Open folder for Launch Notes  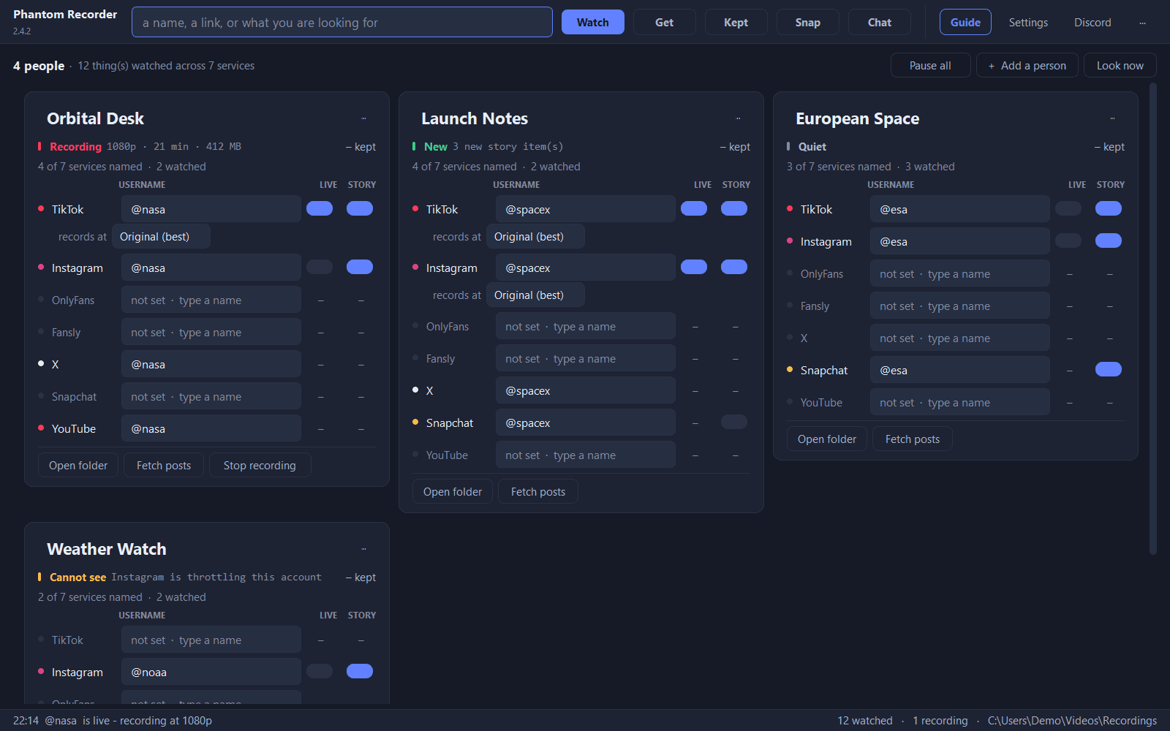[452, 492]
